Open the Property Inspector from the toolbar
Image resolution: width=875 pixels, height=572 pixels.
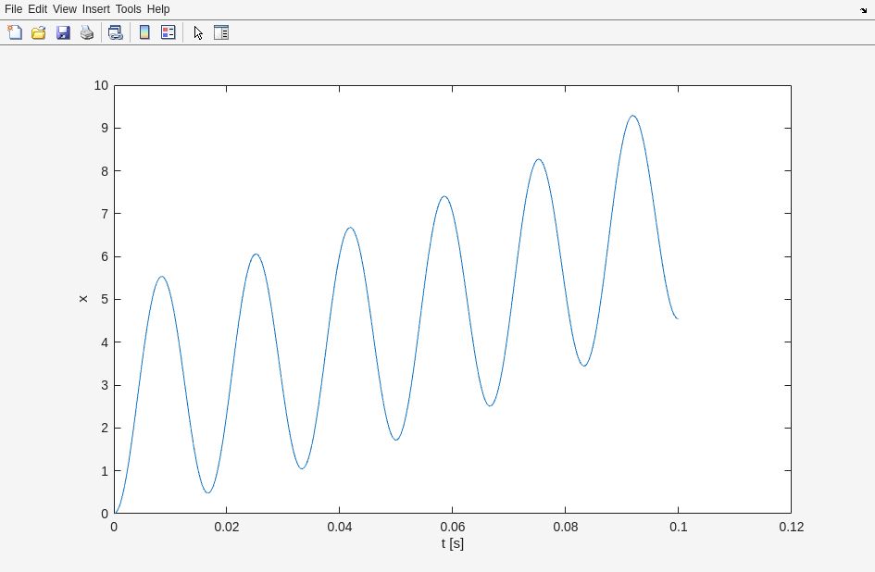[x=221, y=32]
